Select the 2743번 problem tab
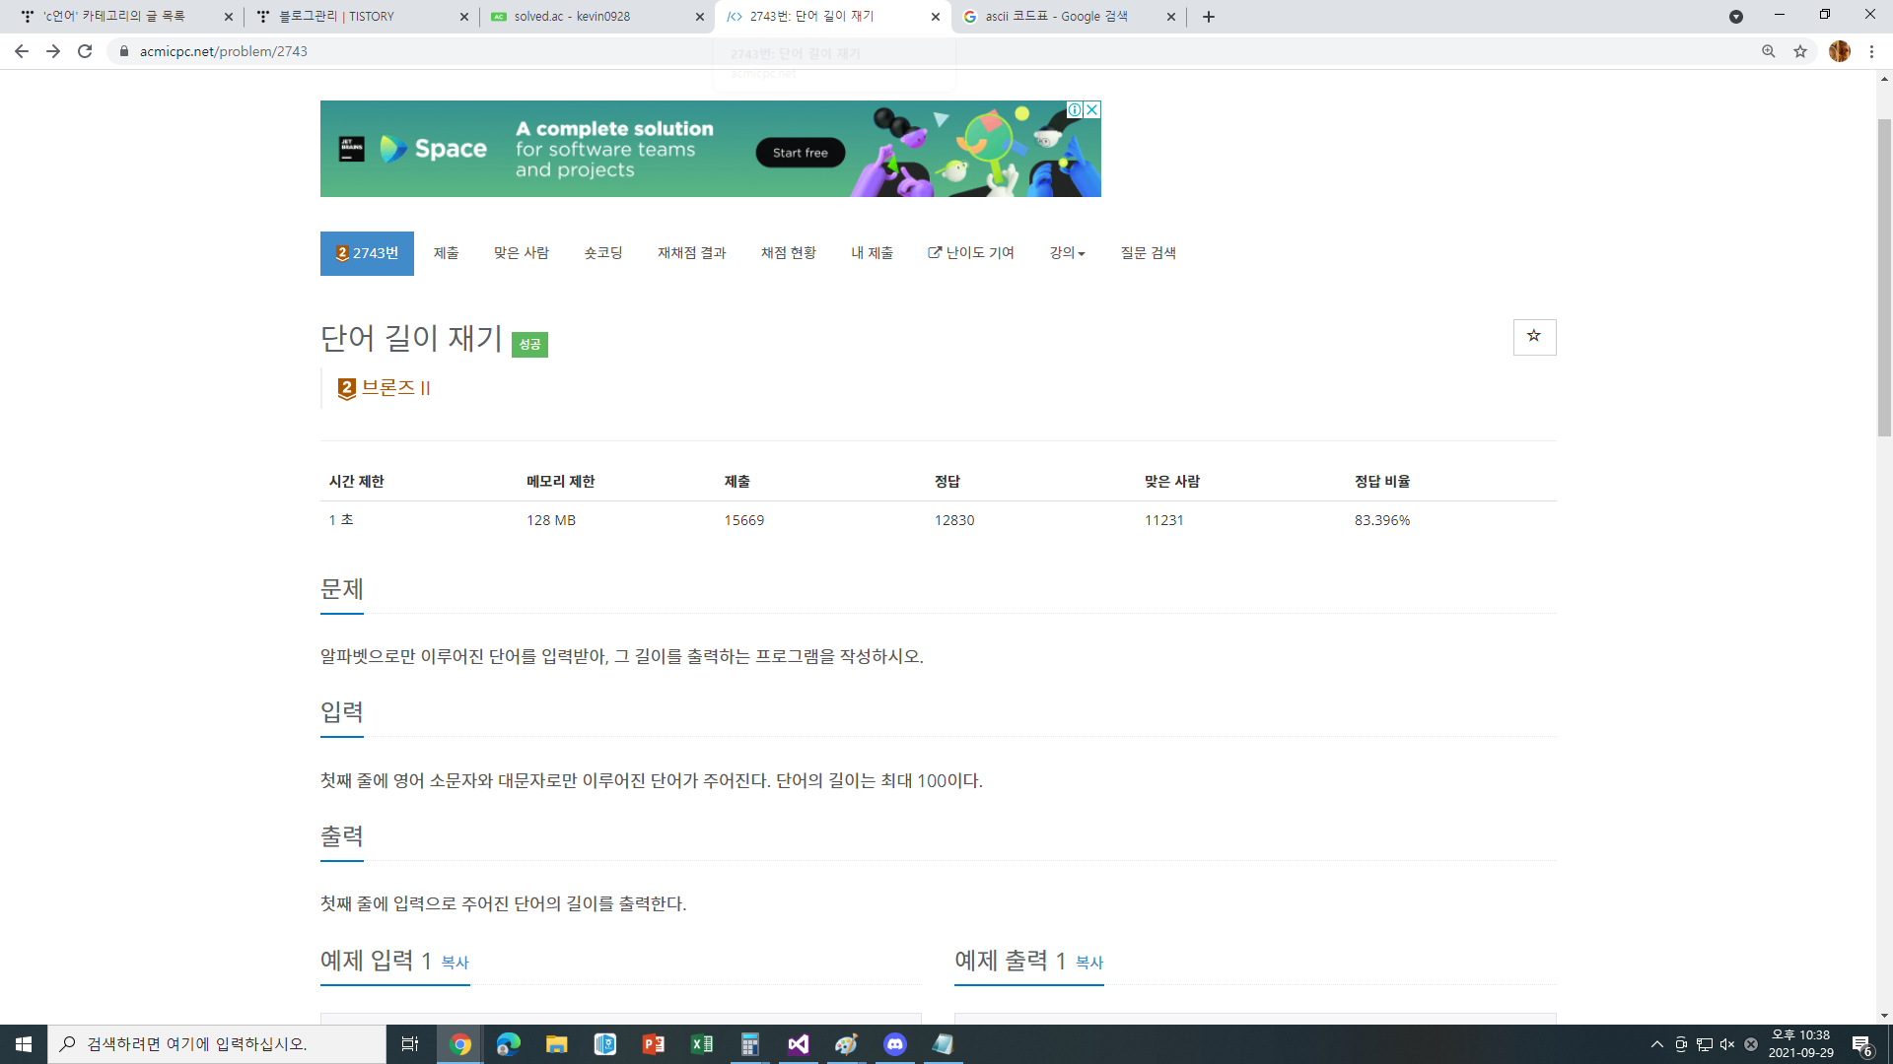Viewport: 1893px width, 1064px height. [x=367, y=253]
